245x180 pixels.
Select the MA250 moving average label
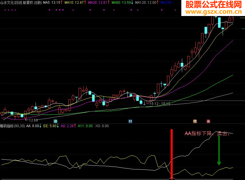click(x=167, y=3)
